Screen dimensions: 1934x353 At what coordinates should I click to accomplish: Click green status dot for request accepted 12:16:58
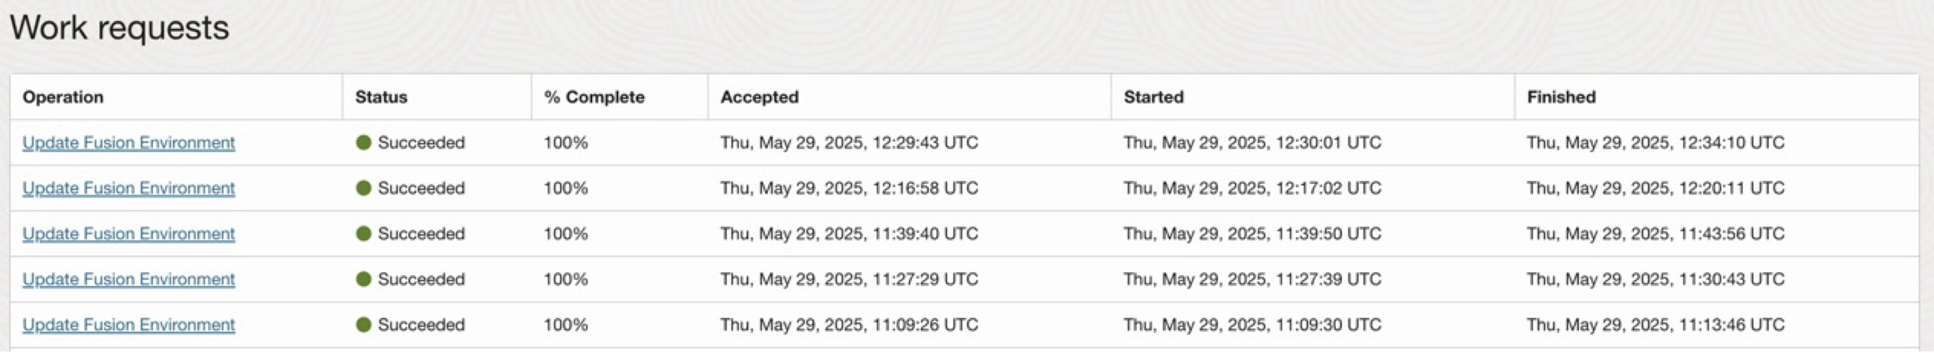[x=364, y=188]
